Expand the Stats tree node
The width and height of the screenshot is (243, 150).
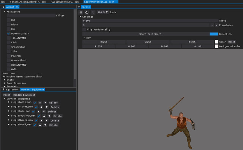coord(5,80)
